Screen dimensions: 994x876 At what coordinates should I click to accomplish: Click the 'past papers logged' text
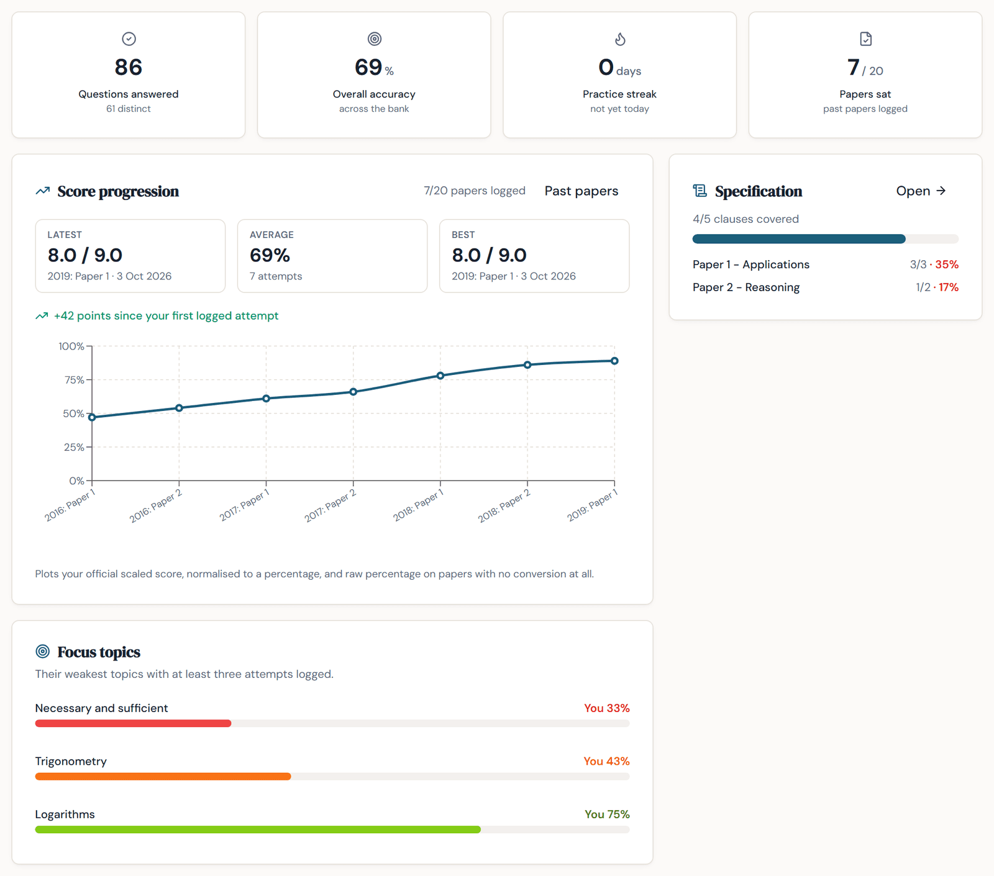(865, 109)
